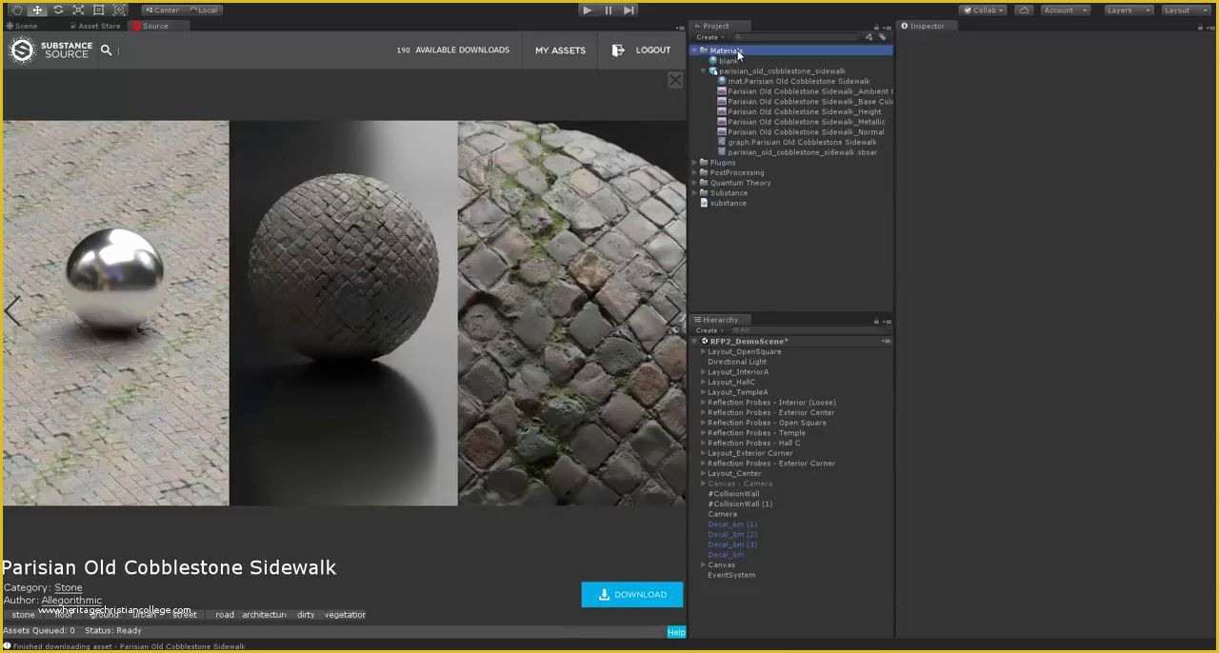Screen dimensions: 1219x653
Task: Toggle the Center pivot mode button
Action: [162, 10]
